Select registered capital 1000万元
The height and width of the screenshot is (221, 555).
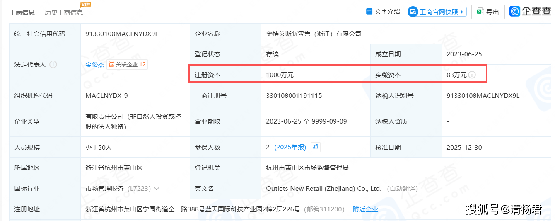[280, 75]
